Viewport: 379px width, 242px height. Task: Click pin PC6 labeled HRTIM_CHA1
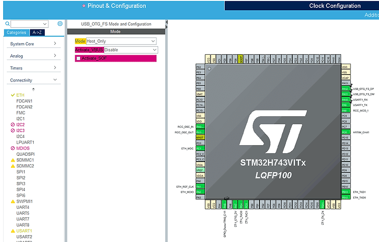(x=346, y=132)
